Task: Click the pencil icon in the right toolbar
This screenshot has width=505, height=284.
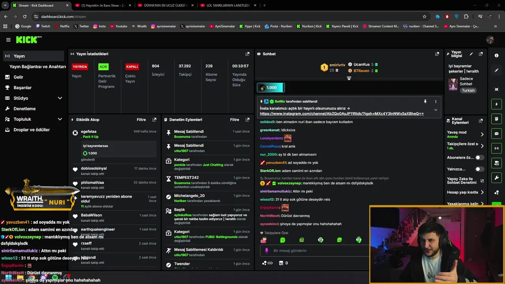Action: click(496, 70)
